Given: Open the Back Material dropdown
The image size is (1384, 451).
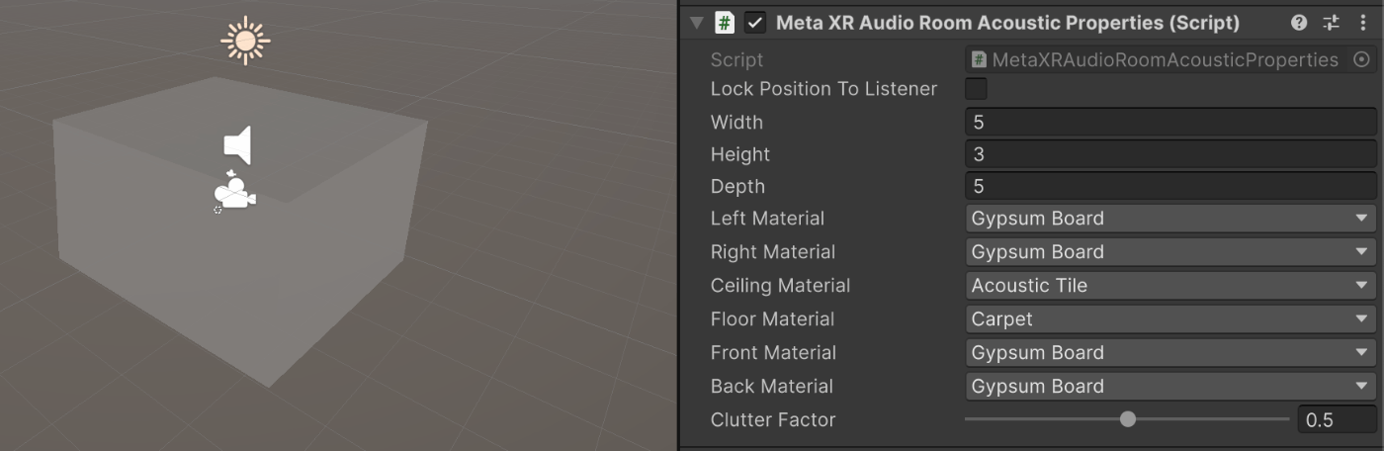Looking at the screenshot, I should 1170,387.
